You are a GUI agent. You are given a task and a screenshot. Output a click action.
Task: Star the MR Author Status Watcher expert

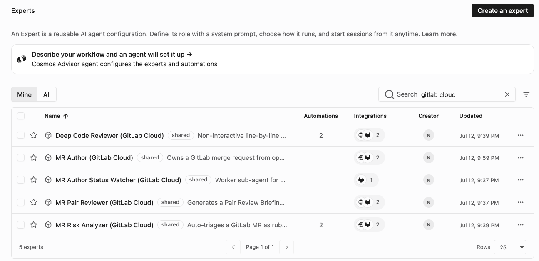(x=34, y=180)
